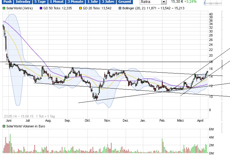This screenshot has height=156, width=230.
Task: Click the date range 23.05.14 – 15.04.15 text
Action: point(19,116)
